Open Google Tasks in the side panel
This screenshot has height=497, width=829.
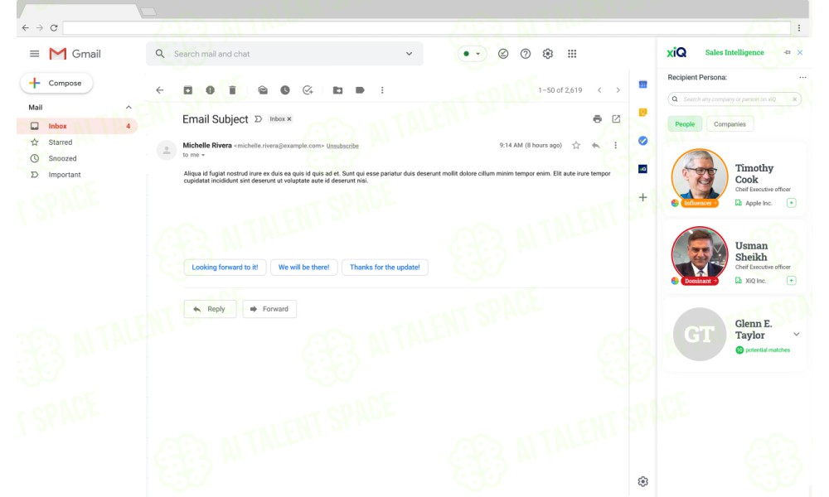(643, 141)
